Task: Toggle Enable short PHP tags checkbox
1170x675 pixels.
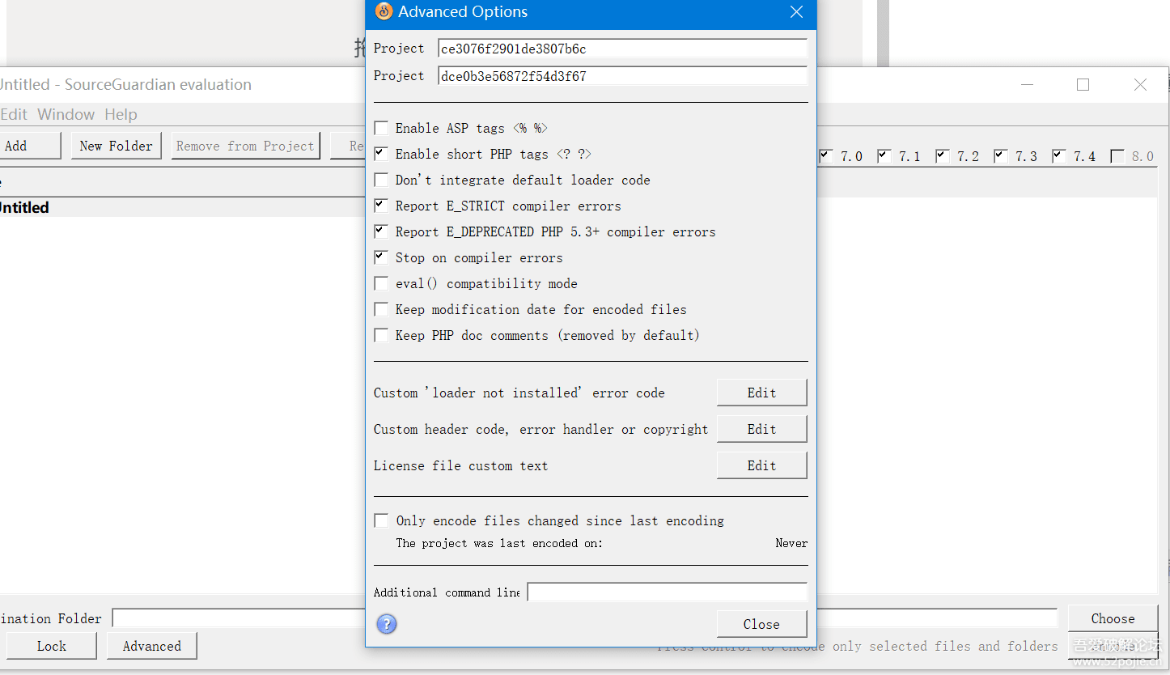Action: pyautogui.click(x=381, y=154)
